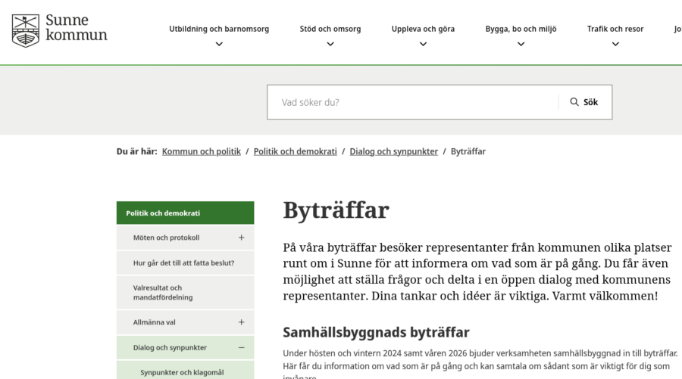Select Synpunkter och klagomål in sidebar
This screenshot has height=379, width=682.
pos(182,372)
